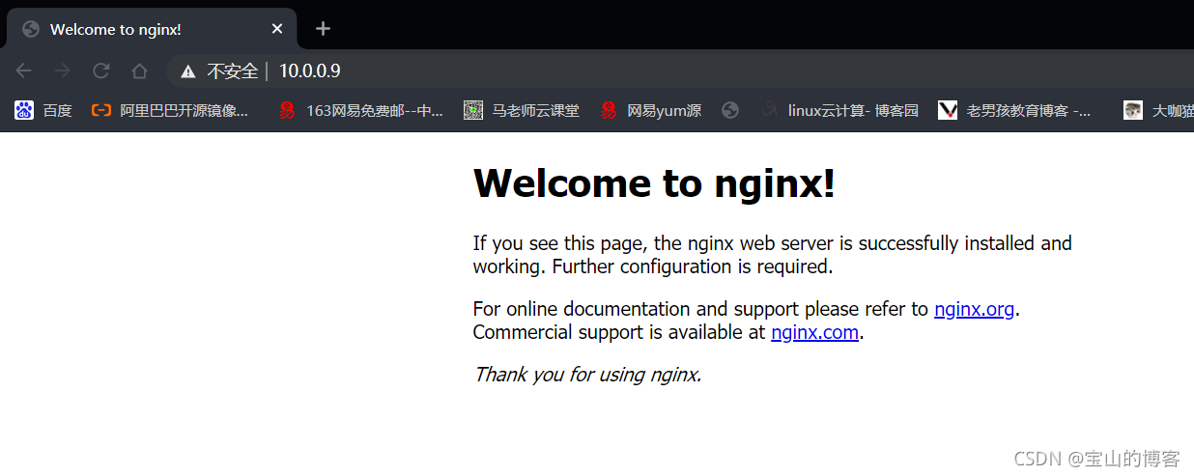Click the red 163 mail favicon
1194x476 pixels.
(x=287, y=110)
